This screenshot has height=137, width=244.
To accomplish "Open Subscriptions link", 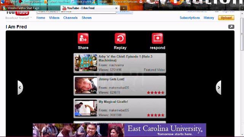I will [x=190, y=18].
